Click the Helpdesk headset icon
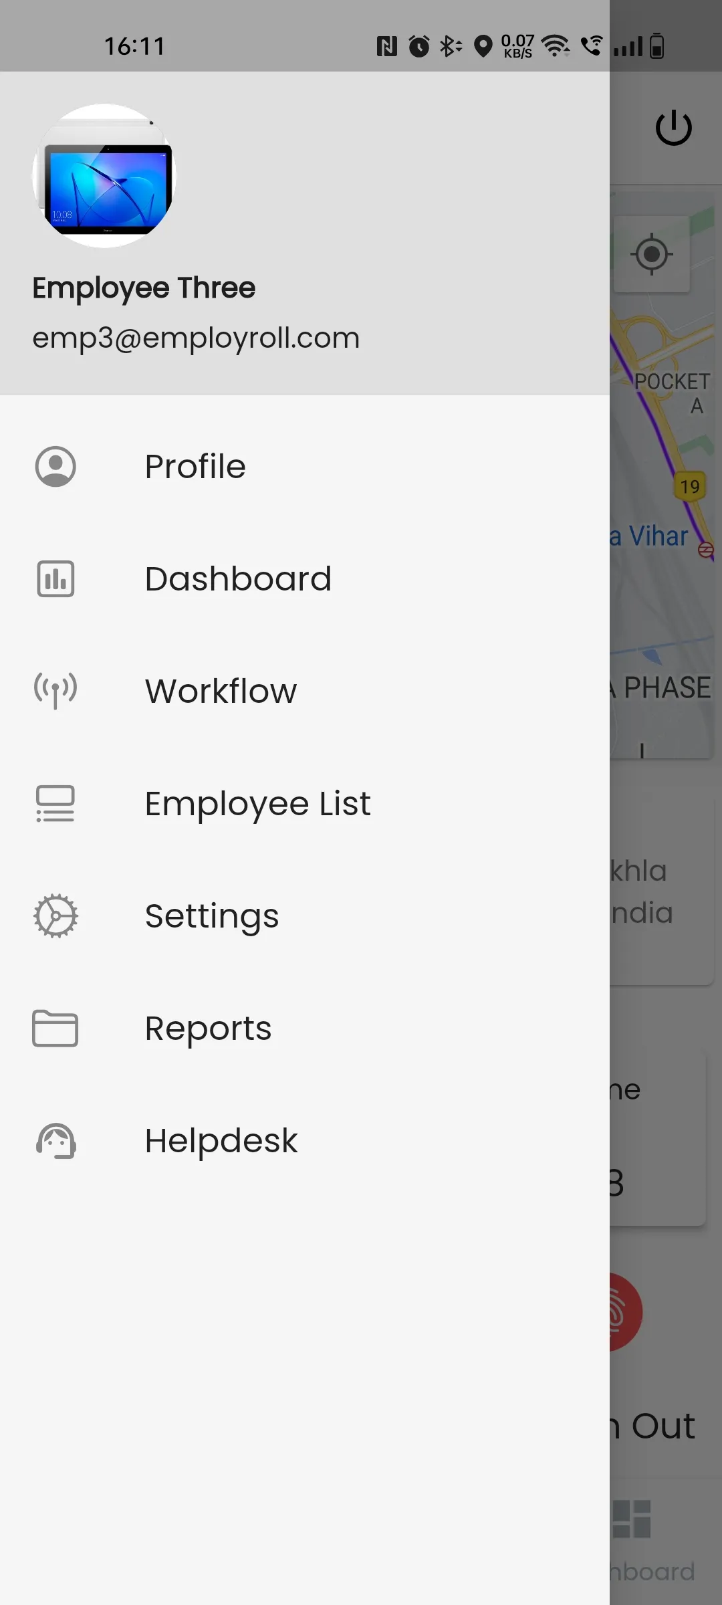 55,1140
